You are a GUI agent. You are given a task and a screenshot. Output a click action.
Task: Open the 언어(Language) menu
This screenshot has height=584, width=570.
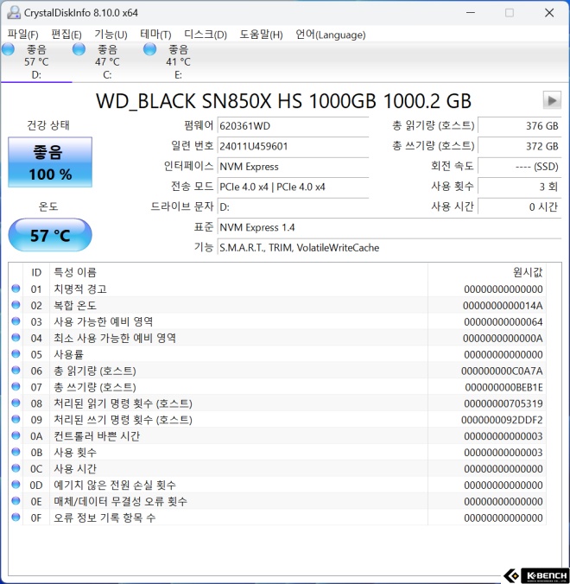[x=330, y=35]
